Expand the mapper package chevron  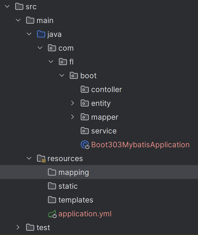coord(72,117)
